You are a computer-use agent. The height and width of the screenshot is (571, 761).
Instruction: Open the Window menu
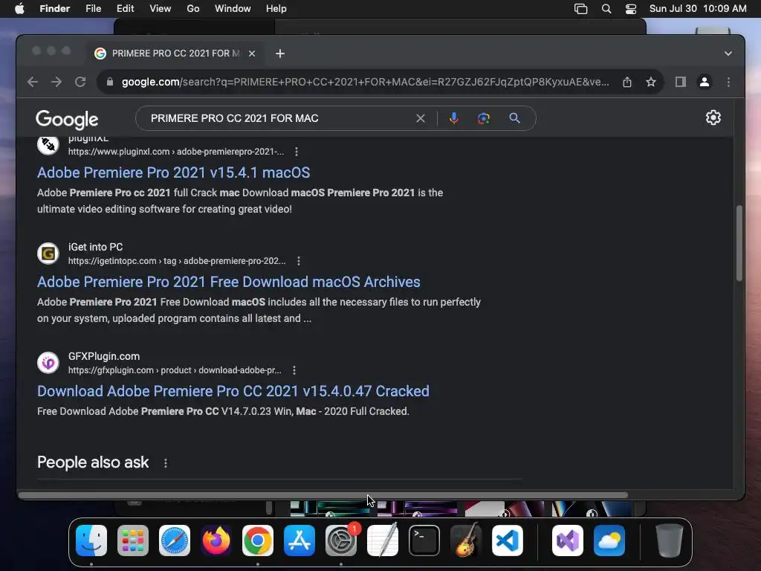pos(233,9)
